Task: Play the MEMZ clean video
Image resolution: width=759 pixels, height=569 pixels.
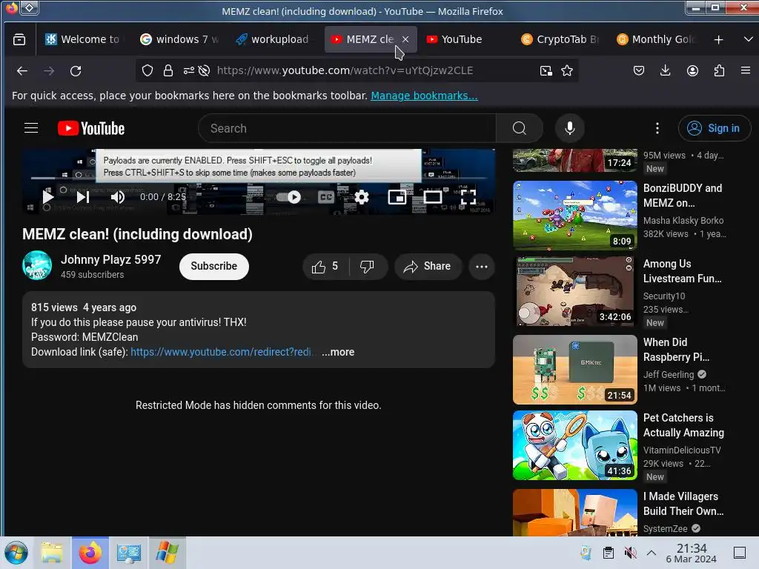Action: pyautogui.click(x=47, y=197)
